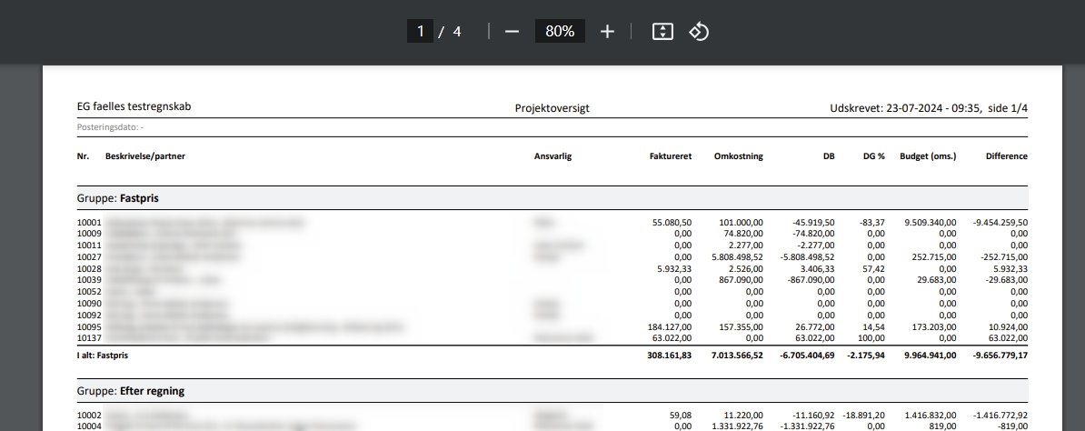The width and height of the screenshot is (1085, 431).
Task: Click the Faktureret column header
Action: pyautogui.click(x=671, y=156)
